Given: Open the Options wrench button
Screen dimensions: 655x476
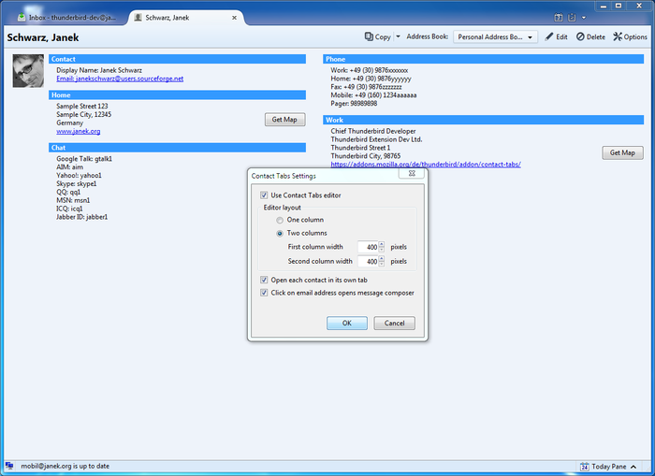Looking at the screenshot, I should (630, 36).
